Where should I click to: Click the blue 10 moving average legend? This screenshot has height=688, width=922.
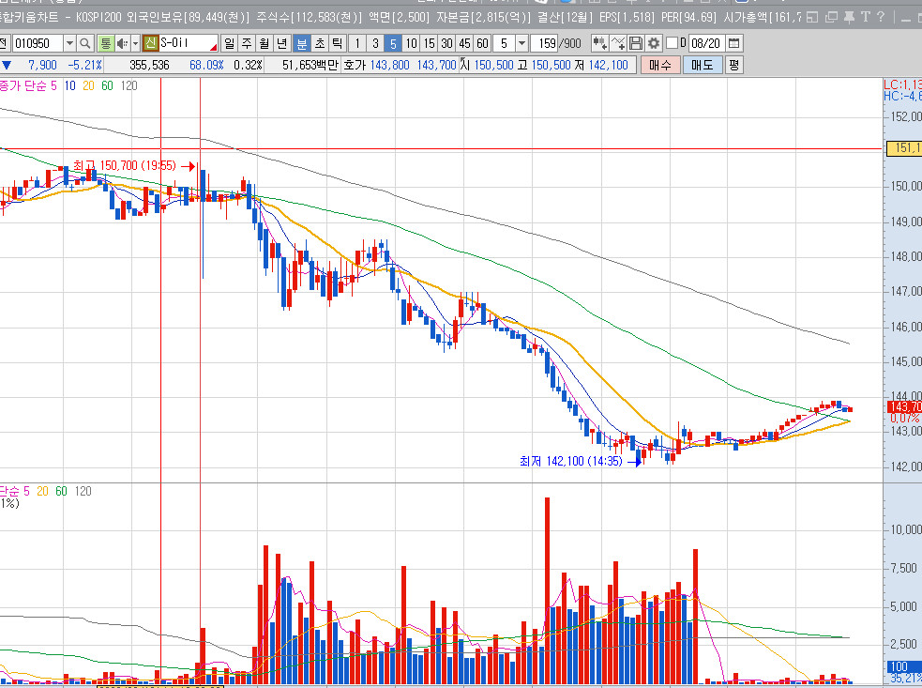pos(70,86)
